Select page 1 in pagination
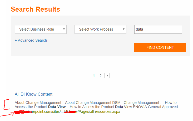This screenshot has height=121, width=193. [94, 76]
